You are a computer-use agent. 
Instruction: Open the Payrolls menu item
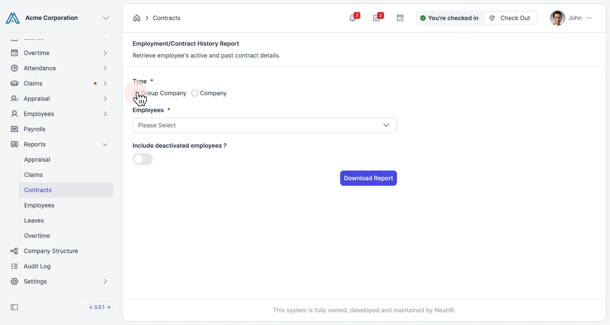pos(59,129)
